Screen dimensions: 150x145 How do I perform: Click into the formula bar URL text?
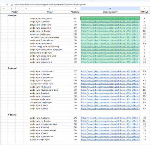[50, 5]
